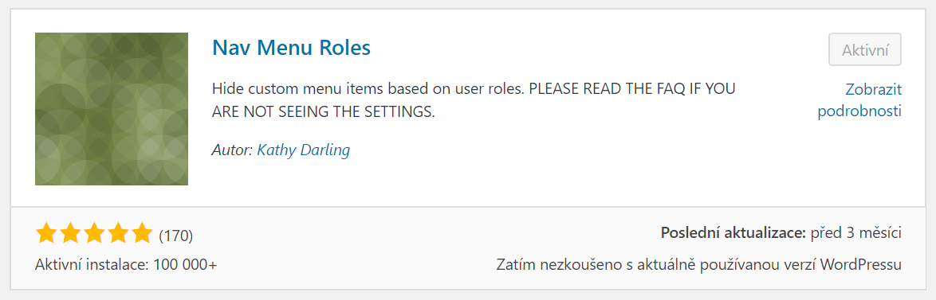This screenshot has height=300, width=936.
Task: Visit author Kathy Darling's link
Action: (303, 150)
